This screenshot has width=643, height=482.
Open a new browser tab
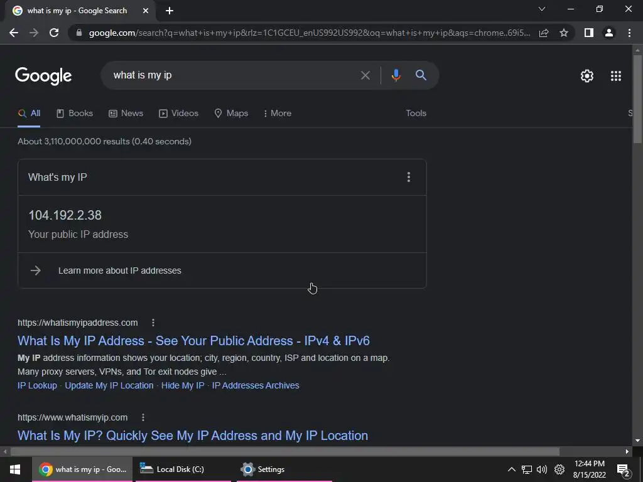[x=170, y=11]
